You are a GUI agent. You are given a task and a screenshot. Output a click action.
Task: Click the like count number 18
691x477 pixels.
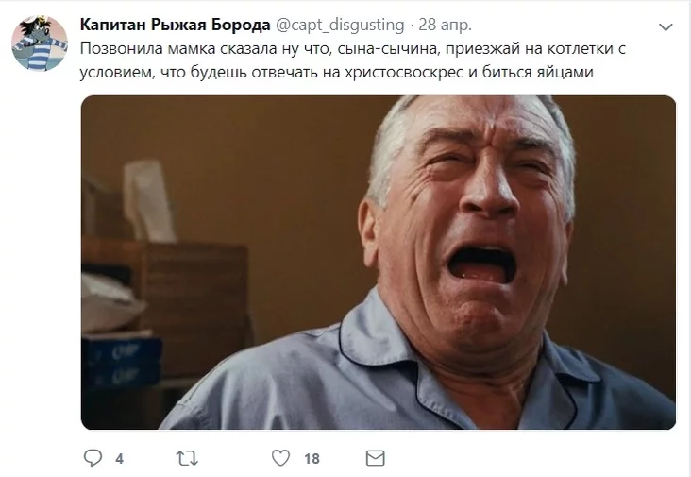coord(312,459)
